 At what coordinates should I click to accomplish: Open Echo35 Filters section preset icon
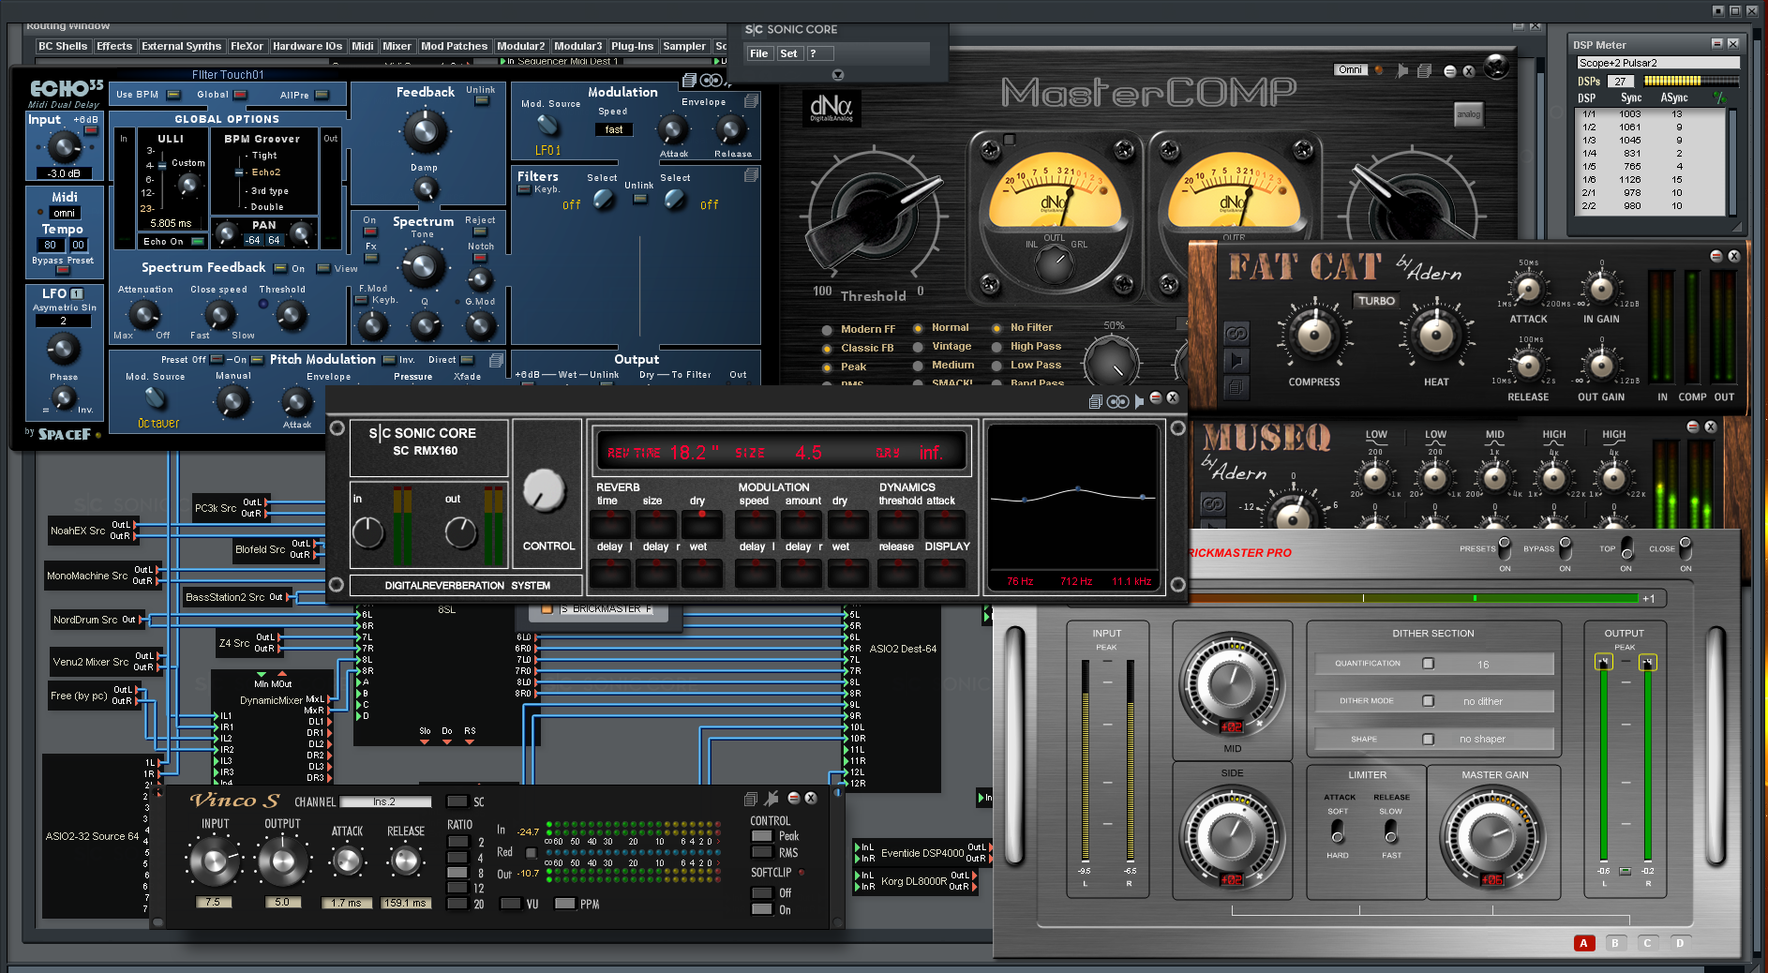[751, 175]
